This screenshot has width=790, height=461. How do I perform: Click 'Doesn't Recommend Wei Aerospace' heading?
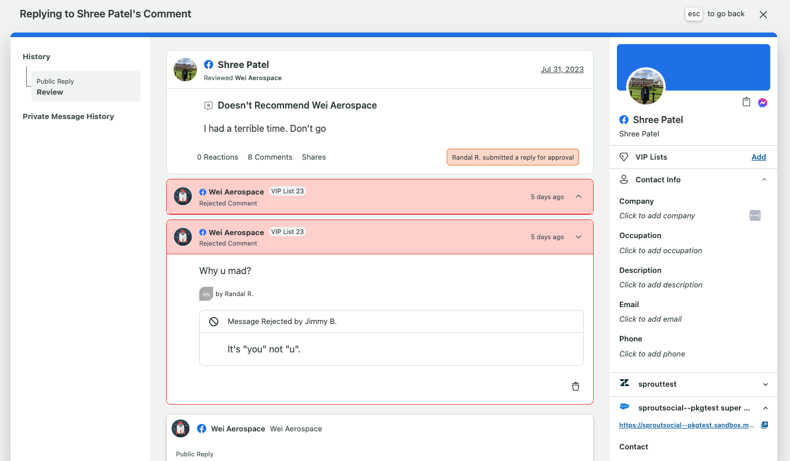(297, 106)
